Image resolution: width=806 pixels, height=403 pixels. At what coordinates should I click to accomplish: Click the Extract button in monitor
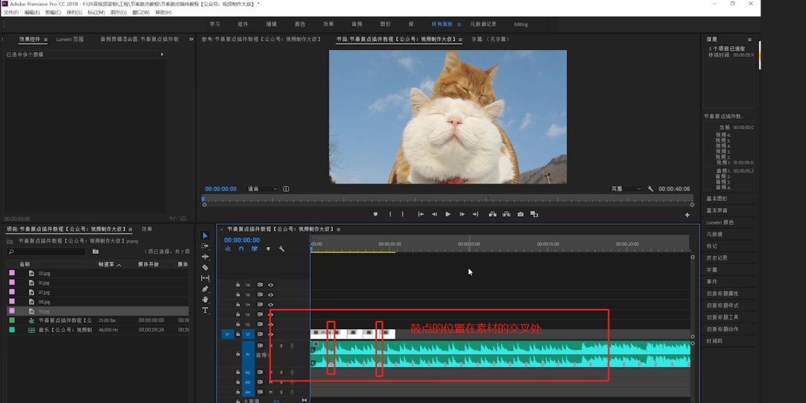click(506, 214)
